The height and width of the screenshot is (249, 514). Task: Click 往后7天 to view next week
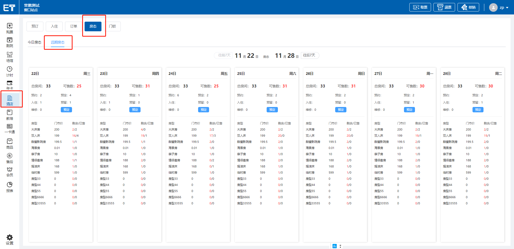[x=309, y=55]
